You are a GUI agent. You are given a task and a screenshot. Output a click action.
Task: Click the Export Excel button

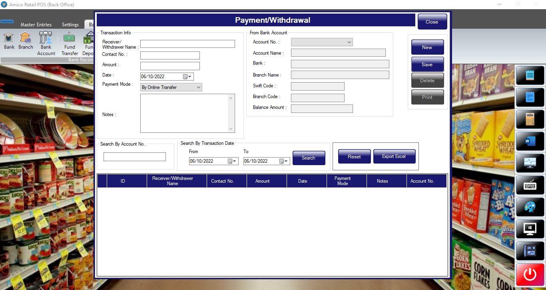tap(394, 156)
